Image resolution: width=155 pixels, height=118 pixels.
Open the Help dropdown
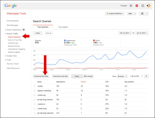131,14
